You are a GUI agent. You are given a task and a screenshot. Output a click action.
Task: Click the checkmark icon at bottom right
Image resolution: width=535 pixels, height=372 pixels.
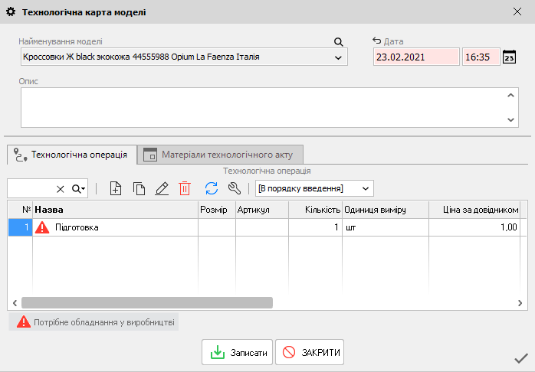[x=520, y=358]
